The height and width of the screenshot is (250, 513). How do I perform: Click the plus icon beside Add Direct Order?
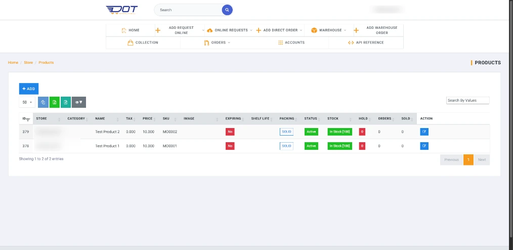pyautogui.click(x=258, y=30)
